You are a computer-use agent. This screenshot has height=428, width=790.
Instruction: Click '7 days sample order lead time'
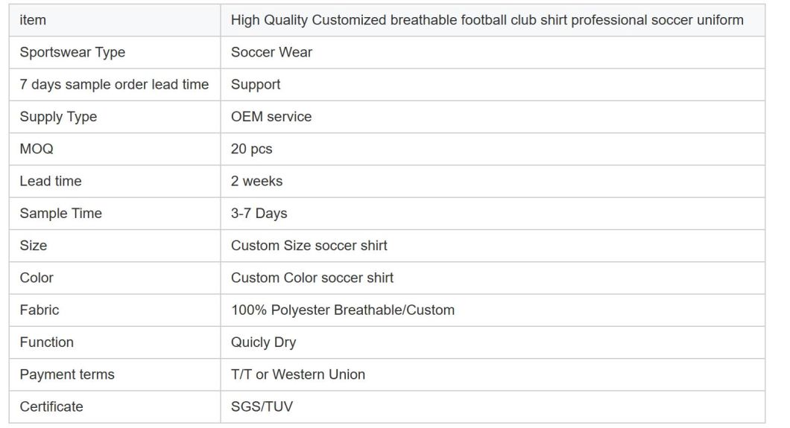click(114, 85)
